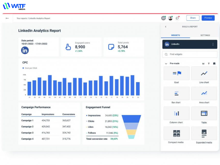220x165 pixels.
Task: Click the WTF Media logo
Action: (x=14, y=6)
